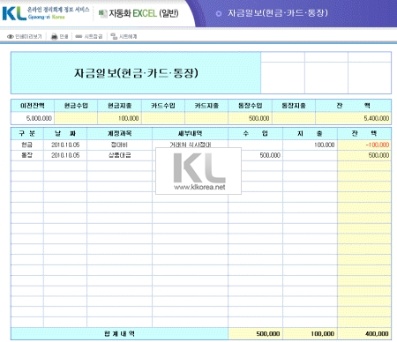Select the 현금수입 summary header

(x=76, y=106)
